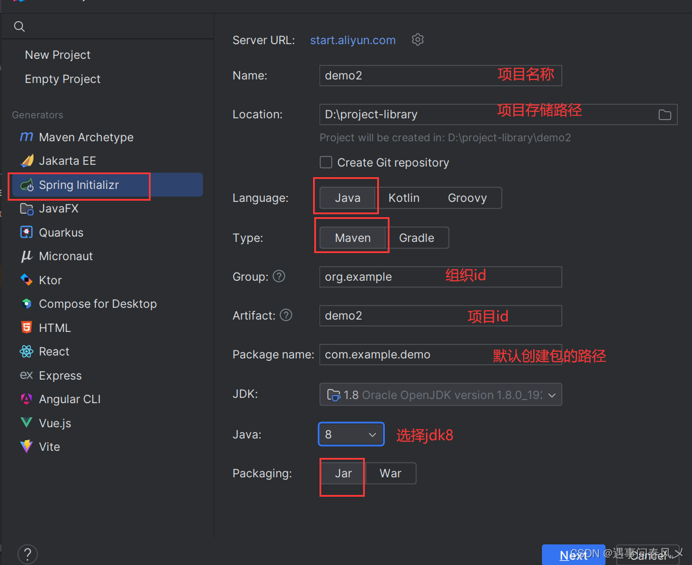
Task: Click the Location input field
Action: tap(498, 114)
